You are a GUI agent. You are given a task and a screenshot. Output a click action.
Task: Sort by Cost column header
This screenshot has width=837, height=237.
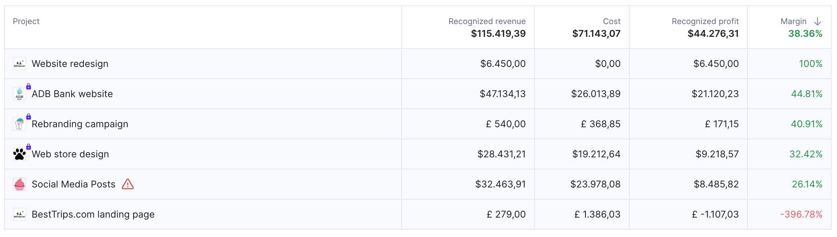coord(612,21)
